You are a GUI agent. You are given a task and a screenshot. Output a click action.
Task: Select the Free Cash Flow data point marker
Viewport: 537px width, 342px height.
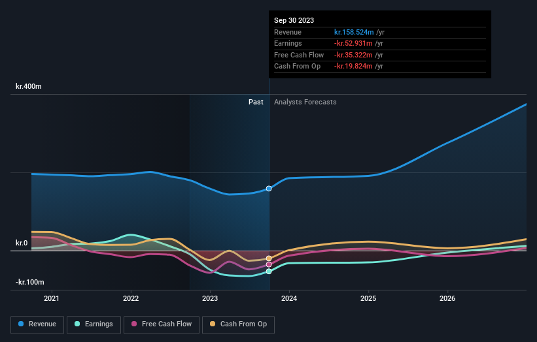tap(269, 264)
